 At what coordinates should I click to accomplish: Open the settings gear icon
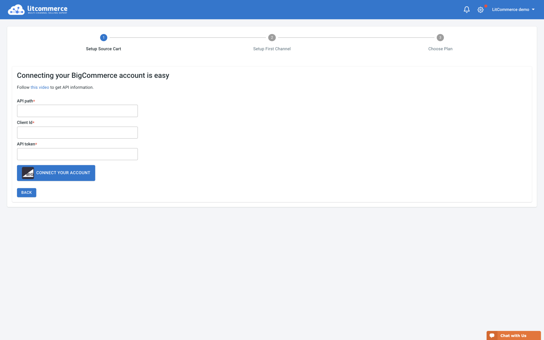click(x=481, y=10)
